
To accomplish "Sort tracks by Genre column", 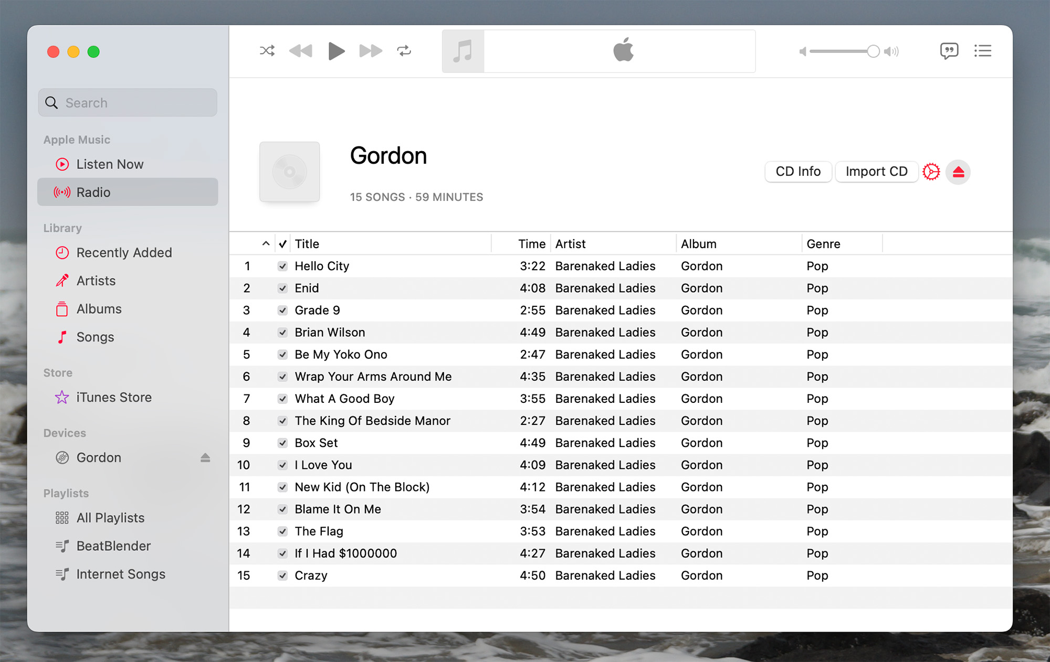I will (x=823, y=244).
